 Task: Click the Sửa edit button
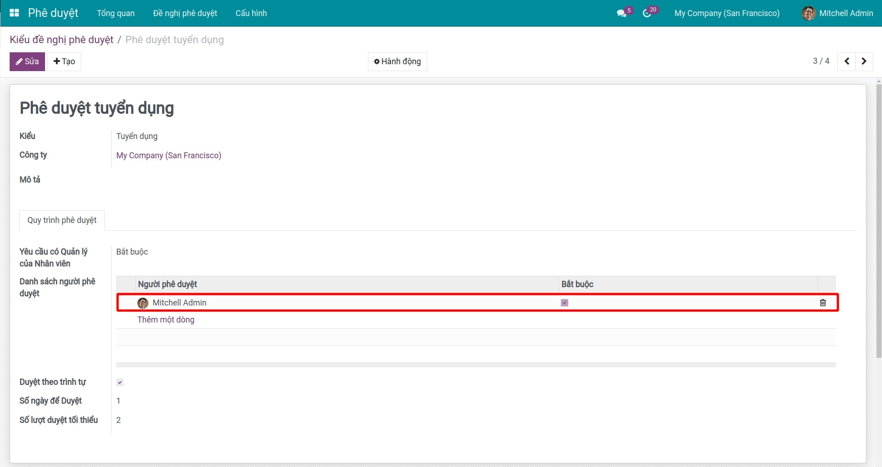pos(27,61)
